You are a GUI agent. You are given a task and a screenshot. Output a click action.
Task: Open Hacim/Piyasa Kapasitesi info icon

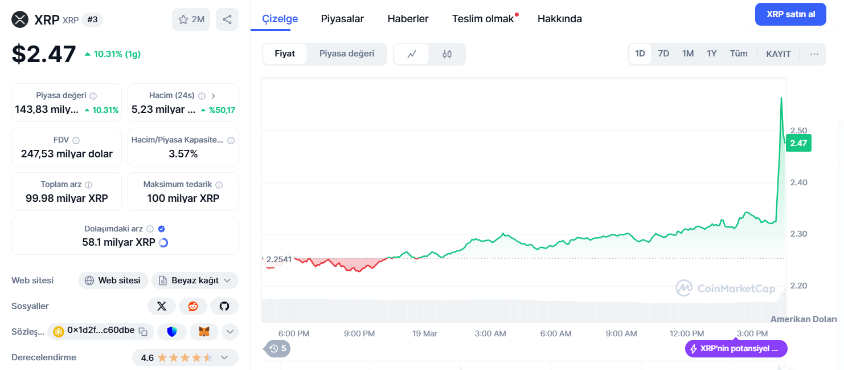[x=231, y=140]
